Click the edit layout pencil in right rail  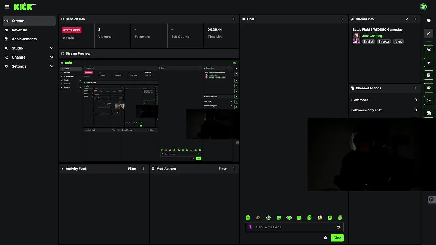[429, 33]
